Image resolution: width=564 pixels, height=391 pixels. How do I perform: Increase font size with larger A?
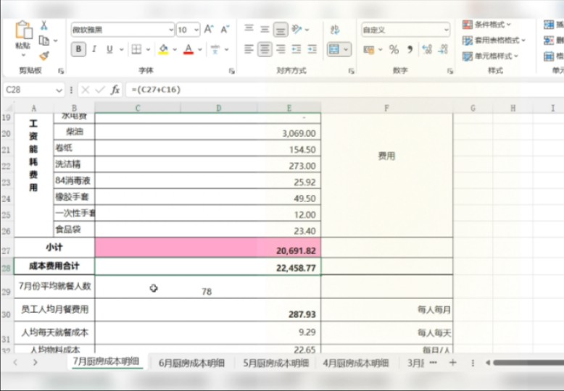[209, 30]
